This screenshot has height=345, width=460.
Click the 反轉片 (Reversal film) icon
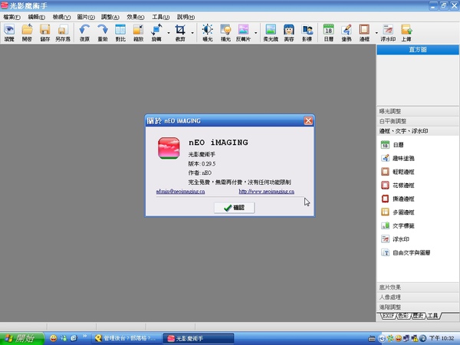click(244, 32)
